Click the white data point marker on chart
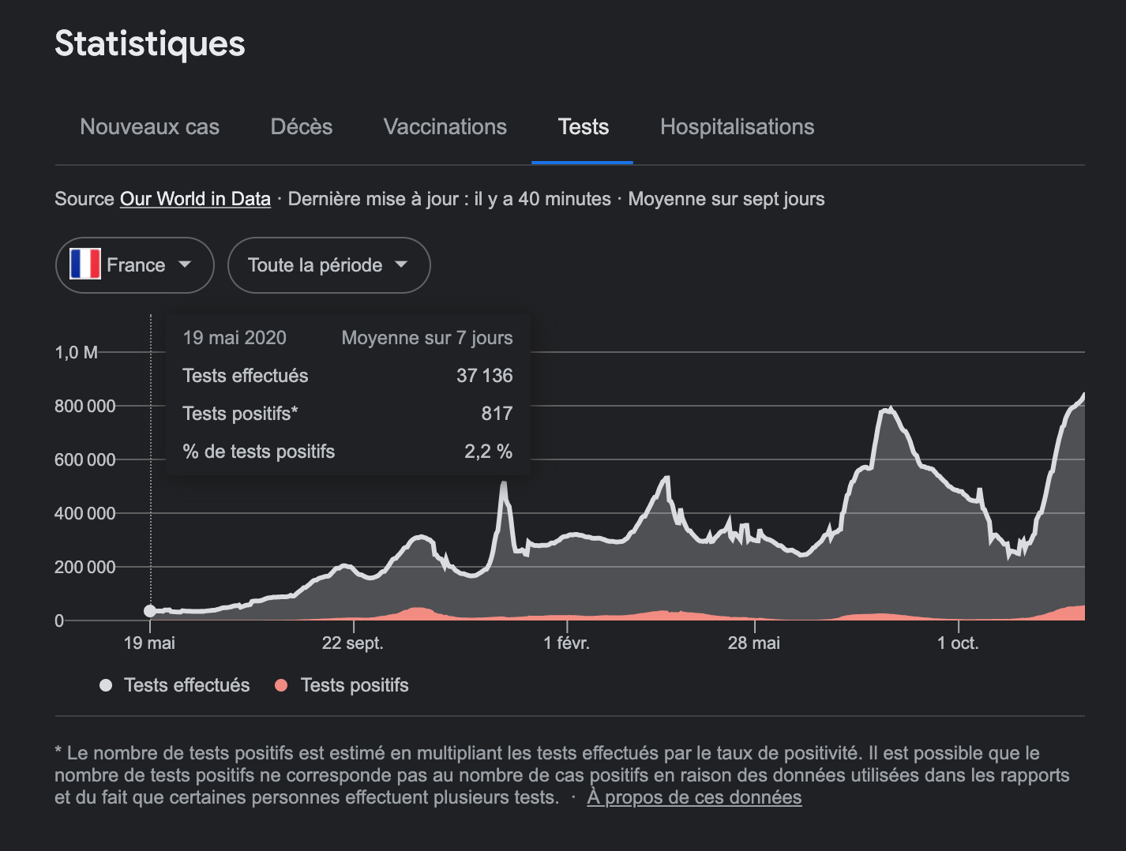Viewport: 1126px width, 851px height. click(x=150, y=610)
